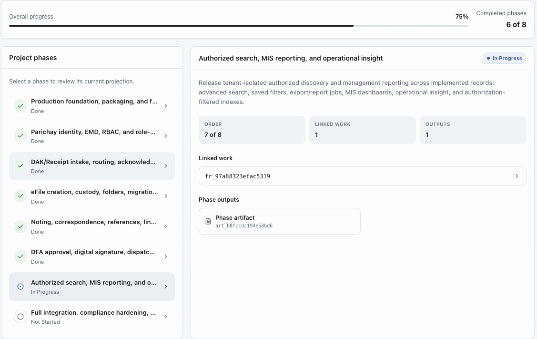Select the Parichay identity, EMD, RBAC phase
The height and width of the screenshot is (339, 537).
92,136
